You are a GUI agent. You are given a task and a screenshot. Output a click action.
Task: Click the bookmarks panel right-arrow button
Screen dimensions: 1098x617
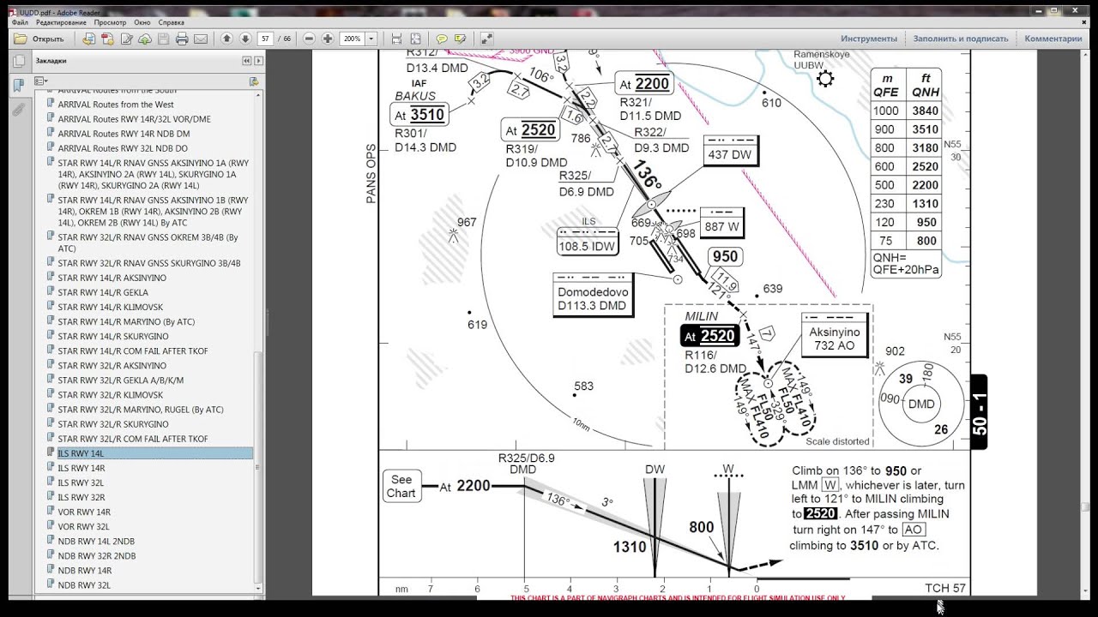[258, 61]
